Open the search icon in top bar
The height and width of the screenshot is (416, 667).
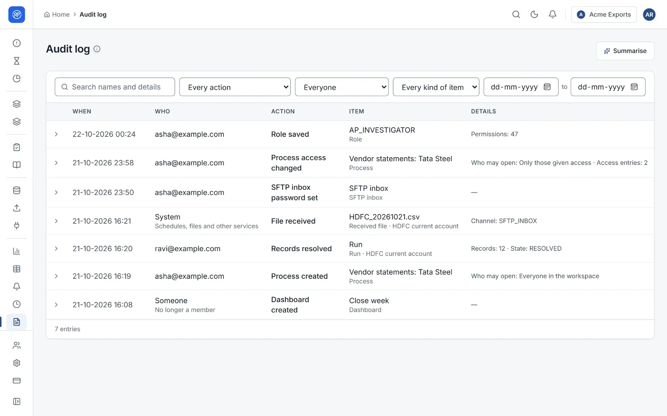click(x=516, y=14)
